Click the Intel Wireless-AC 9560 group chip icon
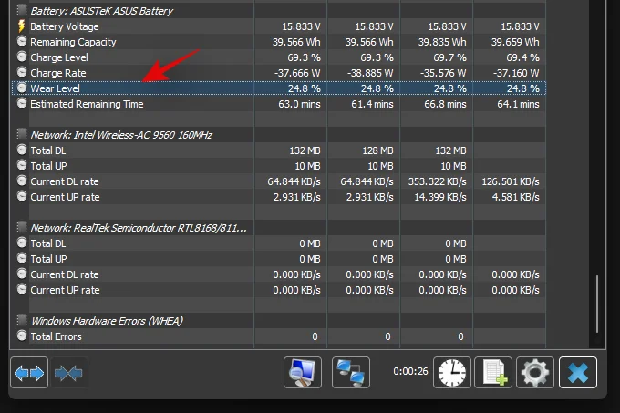The width and height of the screenshot is (620, 413). pos(22,134)
